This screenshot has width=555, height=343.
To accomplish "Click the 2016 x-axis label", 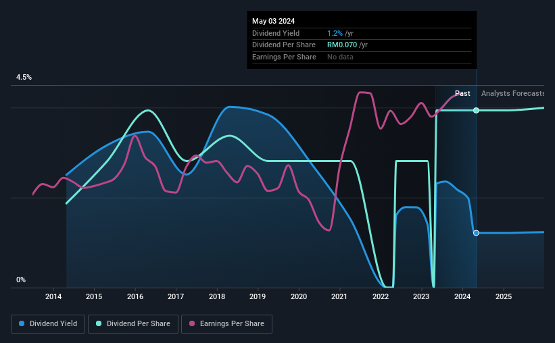I will [x=135, y=296].
